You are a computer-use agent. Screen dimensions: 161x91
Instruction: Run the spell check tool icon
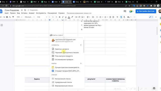[10, 17]
